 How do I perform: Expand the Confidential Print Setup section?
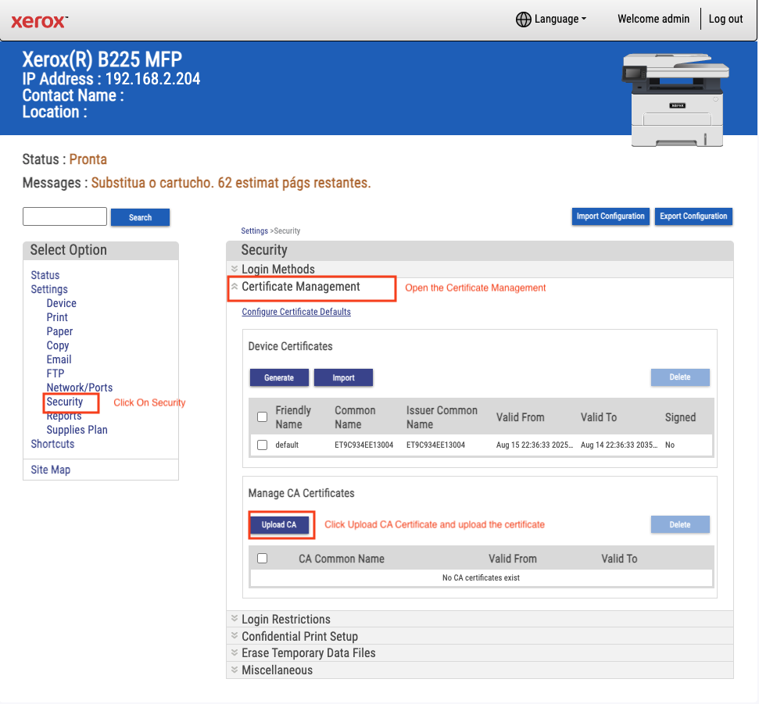(299, 636)
